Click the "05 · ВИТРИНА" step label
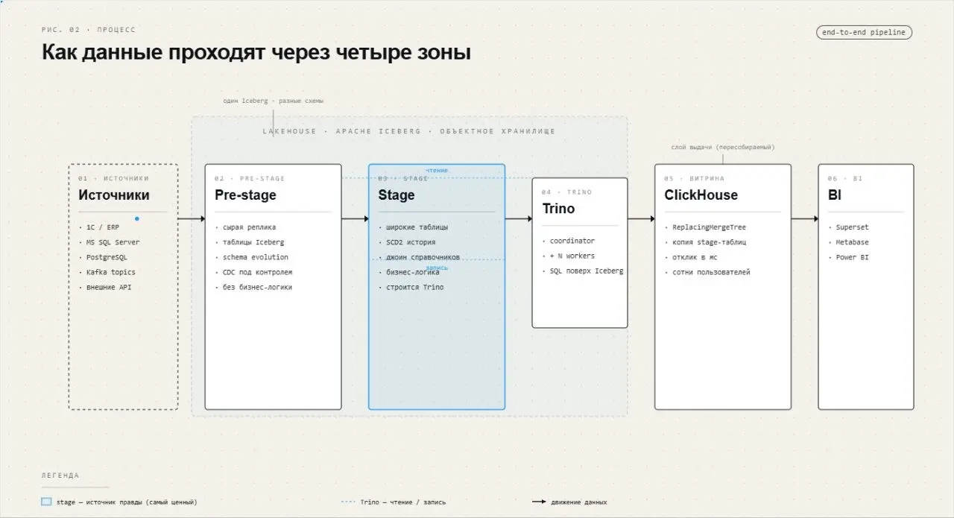This screenshot has height=518, width=954. click(695, 179)
